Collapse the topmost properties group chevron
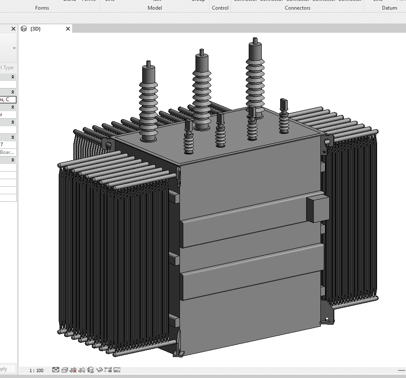Screen dimensions: 406x378 click(13, 77)
